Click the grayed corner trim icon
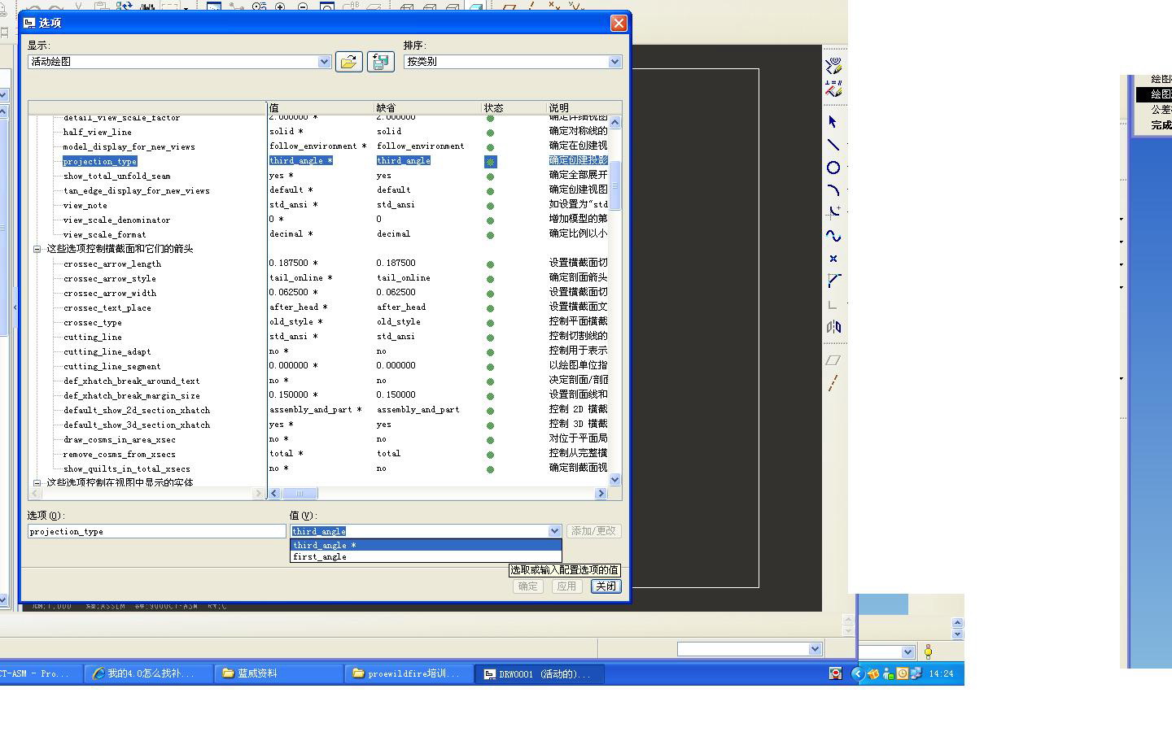The image size is (1172, 732). 833,304
